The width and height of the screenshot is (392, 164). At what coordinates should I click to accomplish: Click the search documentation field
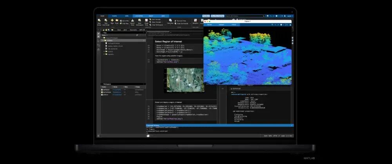point(243,16)
